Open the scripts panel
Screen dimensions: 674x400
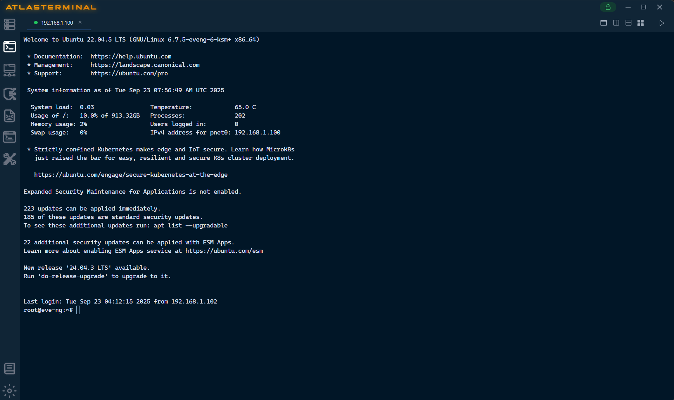(9, 116)
